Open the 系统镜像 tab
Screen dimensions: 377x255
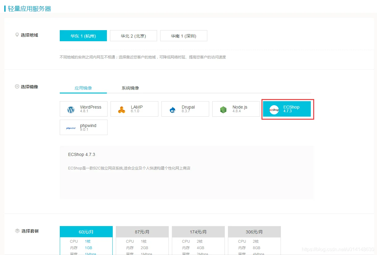(x=130, y=88)
